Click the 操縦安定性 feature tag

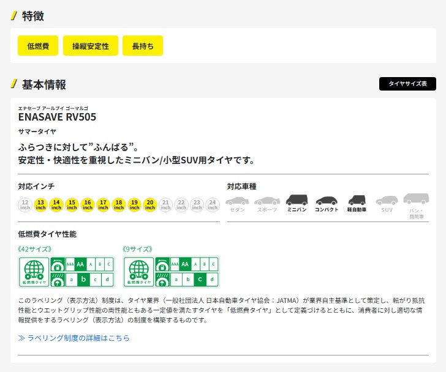[x=91, y=46]
